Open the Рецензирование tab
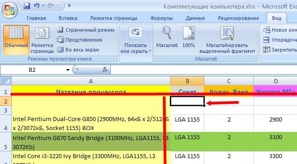The width and height of the screenshot is (297, 164). click(238, 18)
